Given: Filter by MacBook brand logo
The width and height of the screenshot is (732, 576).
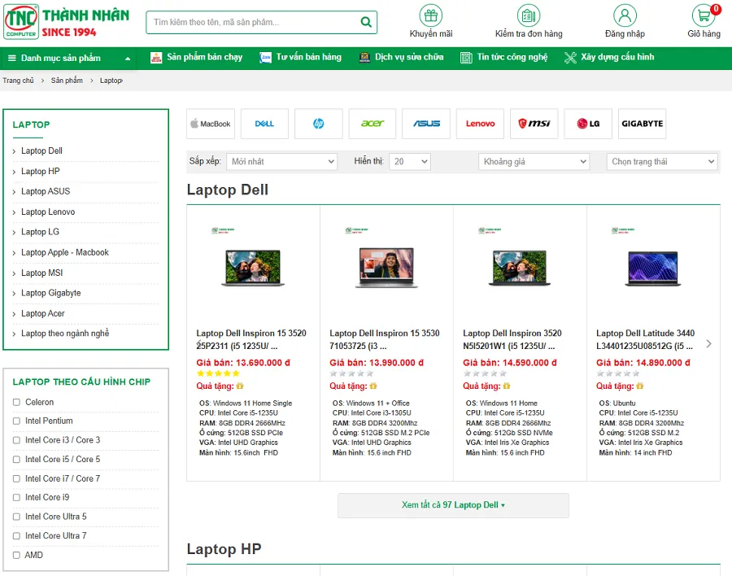Looking at the screenshot, I should 211,124.
